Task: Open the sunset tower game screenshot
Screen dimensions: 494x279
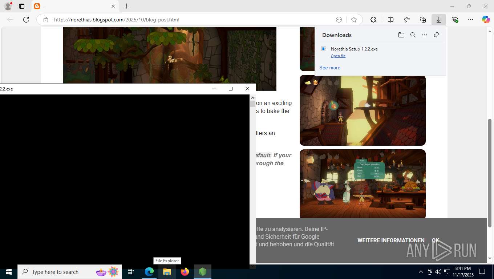Action: (x=363, y=110)
